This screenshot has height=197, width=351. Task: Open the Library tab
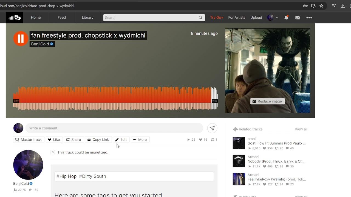[87, 18]
